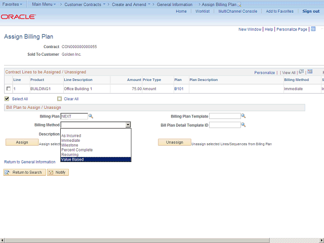The height and width of the screenshot is (243, 324).
Task: Click the grid zoom icon beside View All
Action: [301, 72]
